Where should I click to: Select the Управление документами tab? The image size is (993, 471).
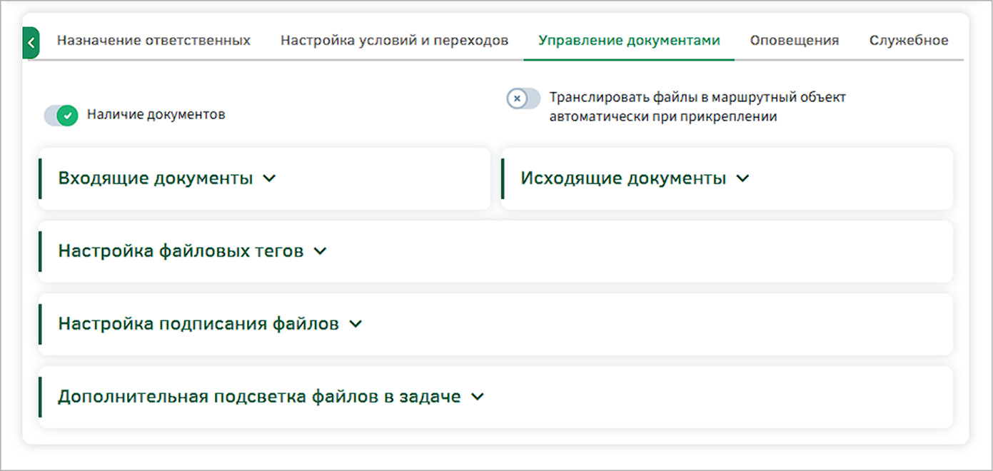629,41
